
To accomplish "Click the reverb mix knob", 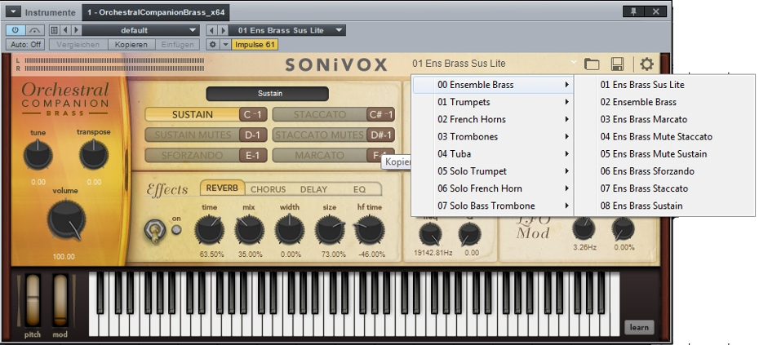I will pos(249,230).
